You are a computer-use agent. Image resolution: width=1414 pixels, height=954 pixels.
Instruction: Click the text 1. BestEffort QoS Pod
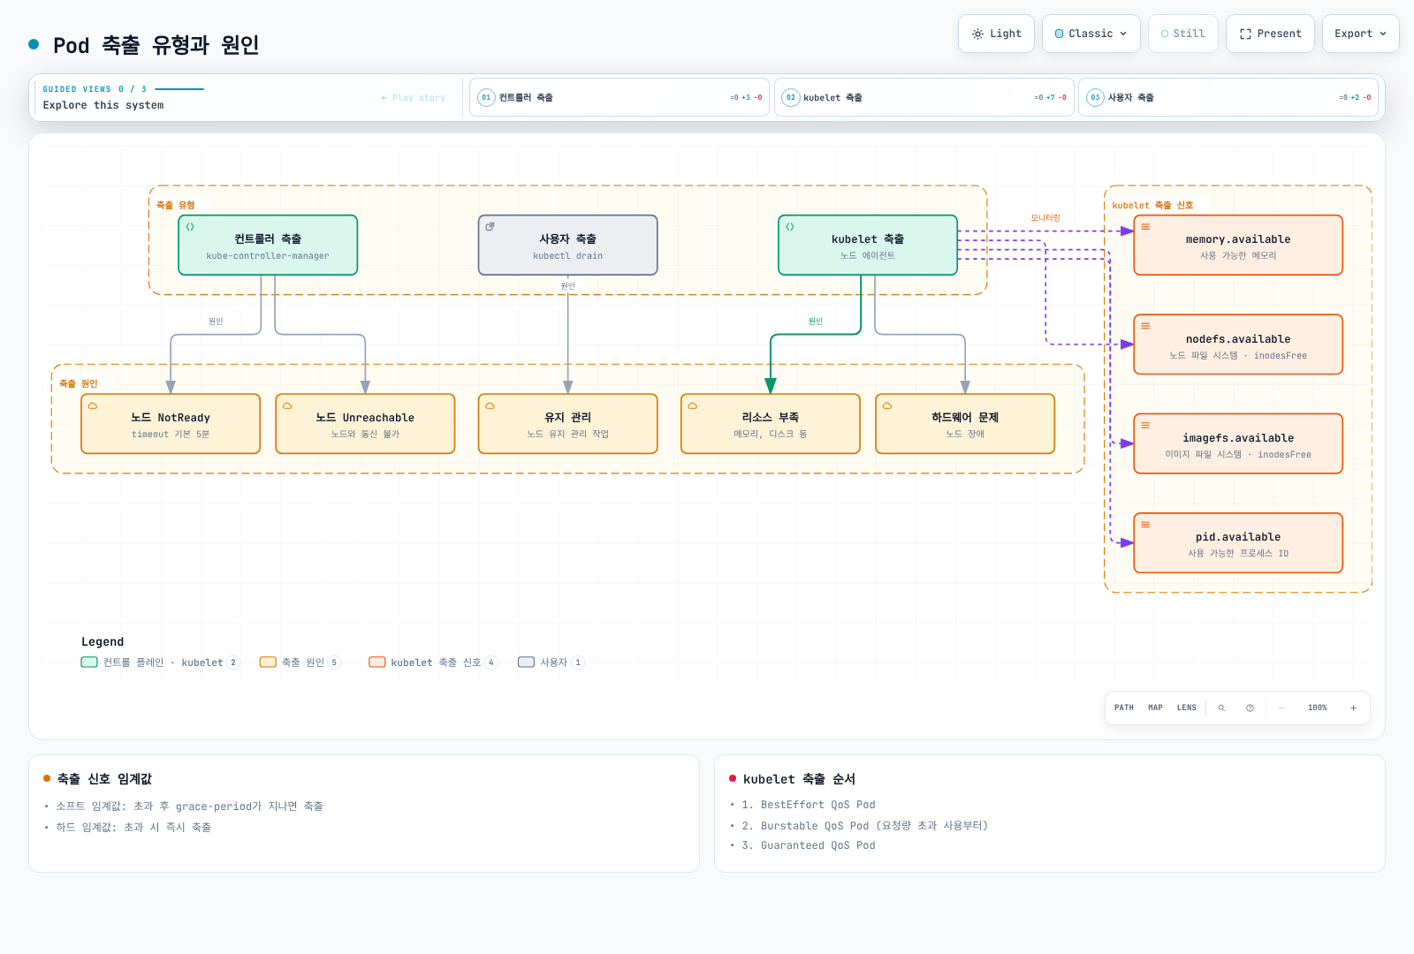coord(809,805)
